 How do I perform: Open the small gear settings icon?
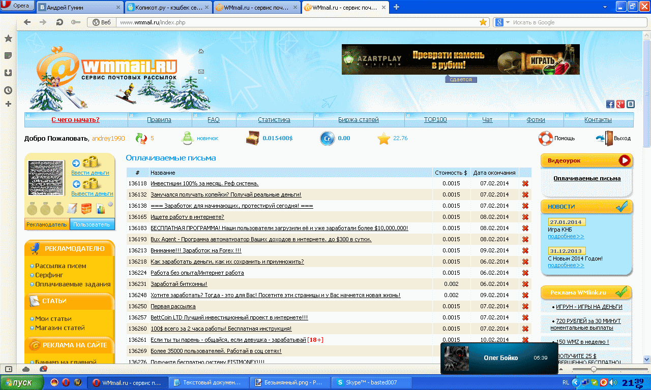110,204
